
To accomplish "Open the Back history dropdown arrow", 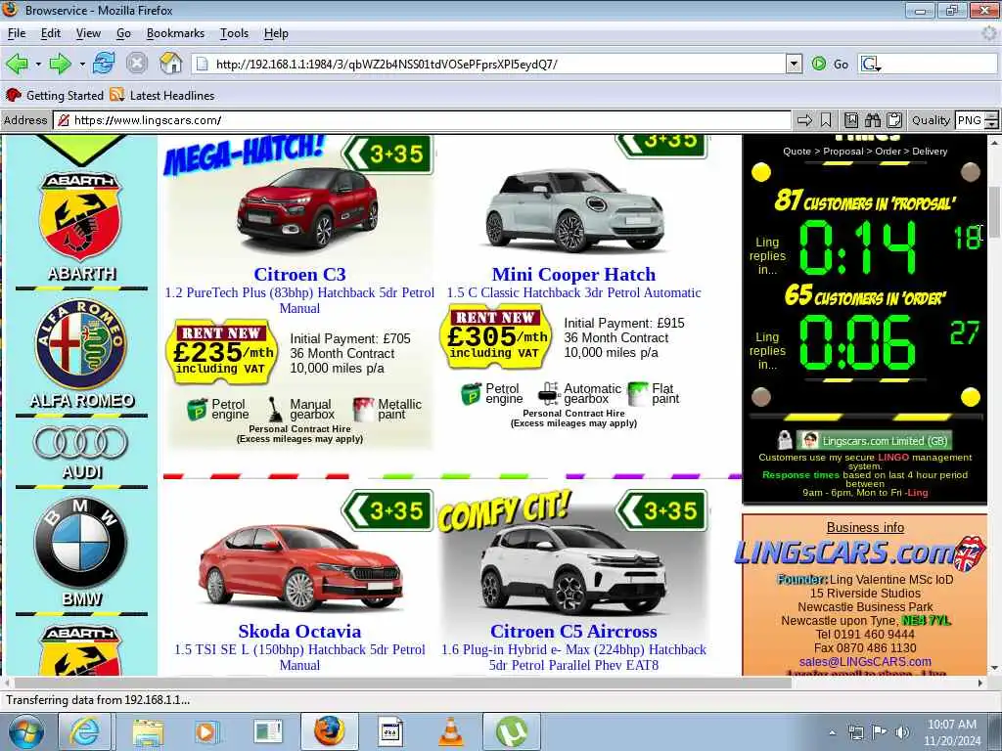I will (38, 65).
